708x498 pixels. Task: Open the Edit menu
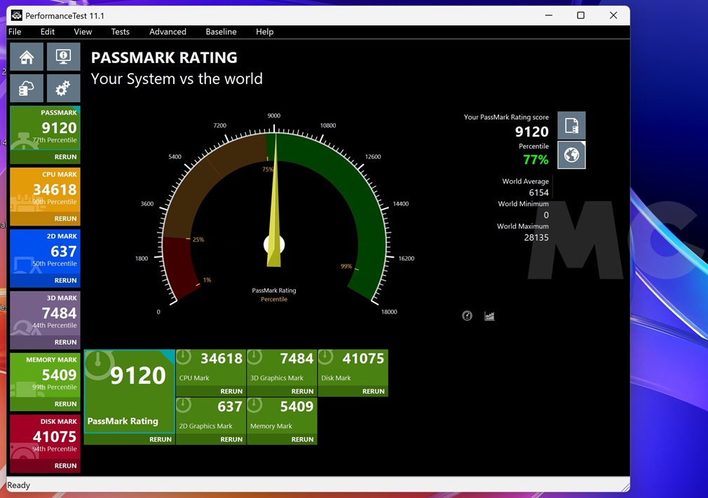tap(48, 32)
